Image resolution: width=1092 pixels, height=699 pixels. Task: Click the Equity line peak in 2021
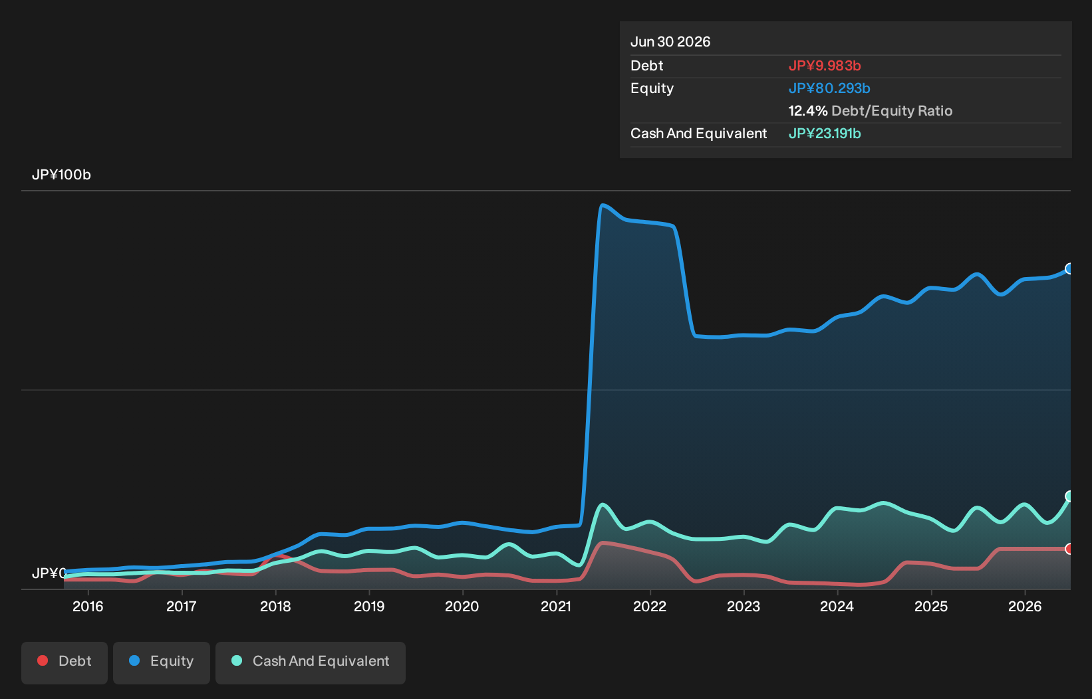[603, 205]
